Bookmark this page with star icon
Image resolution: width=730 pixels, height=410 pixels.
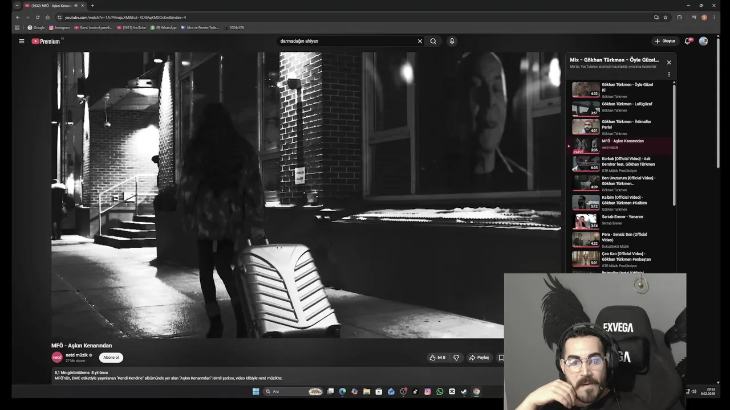click(666, 17)
